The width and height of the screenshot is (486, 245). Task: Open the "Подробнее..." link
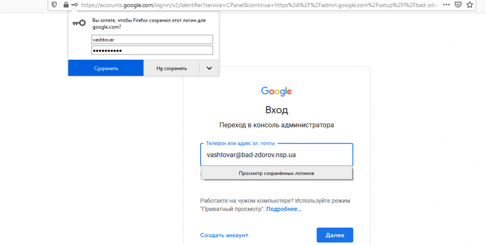pyautogui.click(x=284, y=209)
